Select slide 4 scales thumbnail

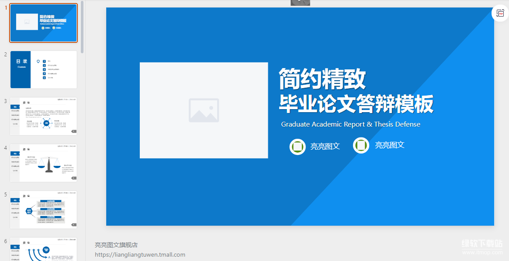44,163
